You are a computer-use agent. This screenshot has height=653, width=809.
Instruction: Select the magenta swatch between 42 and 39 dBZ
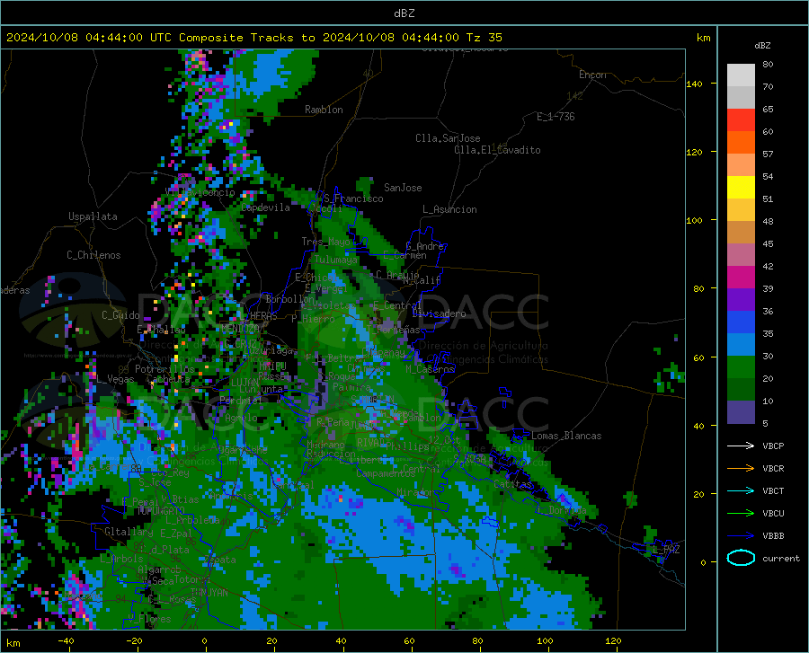click(741, 278)
